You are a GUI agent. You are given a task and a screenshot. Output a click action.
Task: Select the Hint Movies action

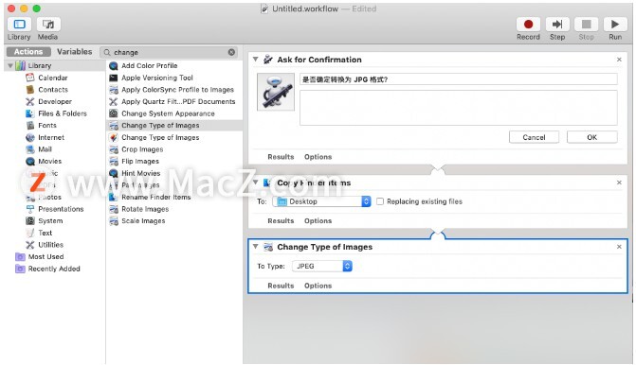(140, 173)
